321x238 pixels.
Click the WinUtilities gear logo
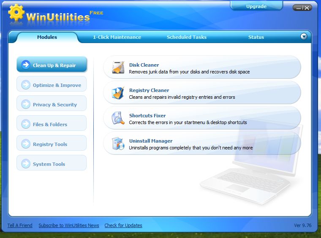coord(16,12)
